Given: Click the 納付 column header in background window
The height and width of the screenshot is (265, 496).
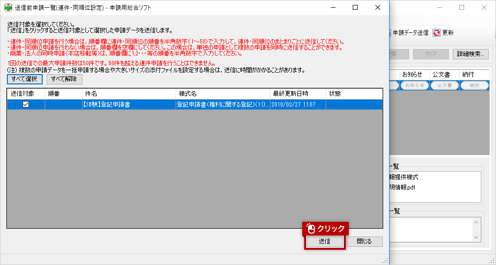Looking at the screenshot, I should click(474, 75).
